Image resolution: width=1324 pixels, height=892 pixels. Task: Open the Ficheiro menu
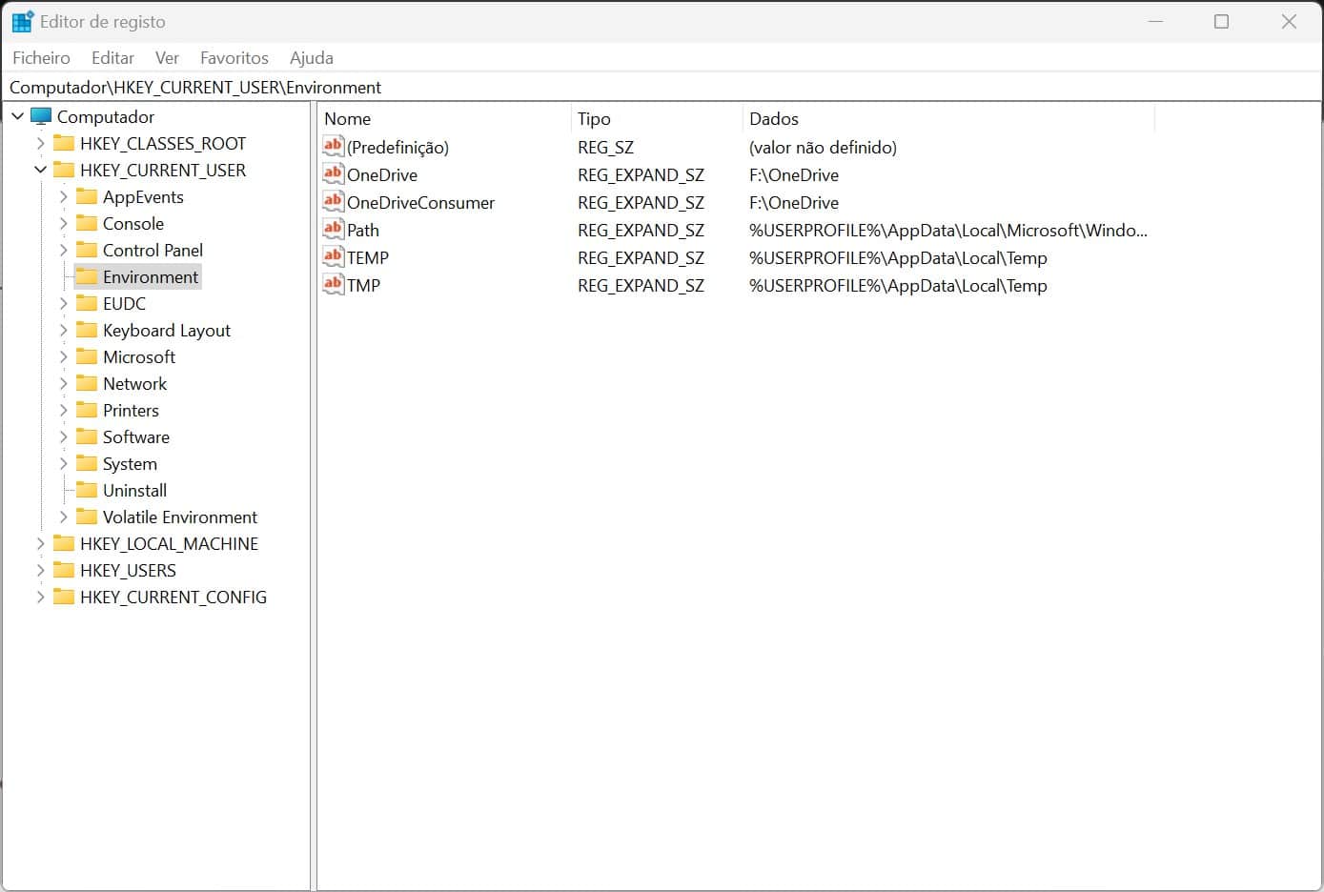[41, 58]
